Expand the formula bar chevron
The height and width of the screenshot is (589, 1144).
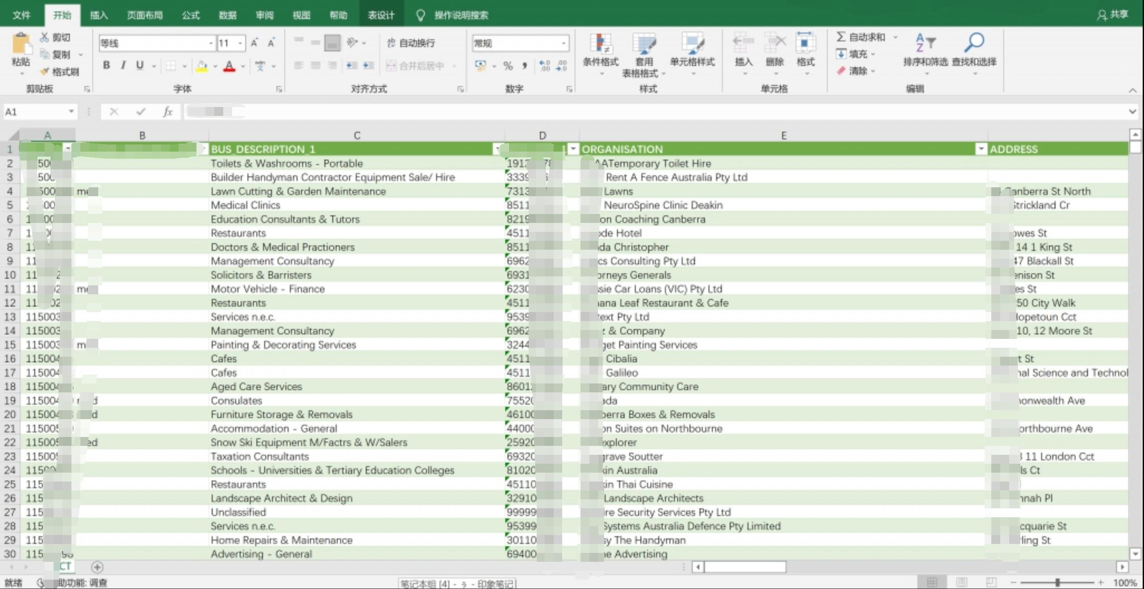pos(1132,111)
